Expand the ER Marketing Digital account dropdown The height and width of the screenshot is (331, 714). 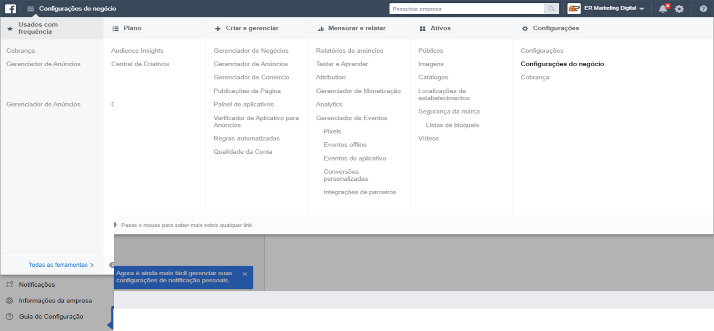click(642, 9)
